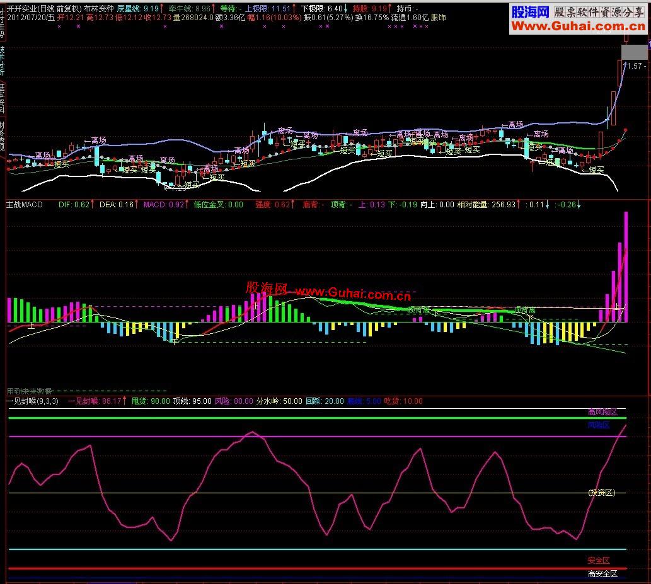Click the 风险: 80.00 value
The width and height of the screenshot is (651, 584).
click(234, 401)
